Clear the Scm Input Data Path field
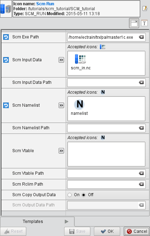150x236 pixels. tap(141, 82)
